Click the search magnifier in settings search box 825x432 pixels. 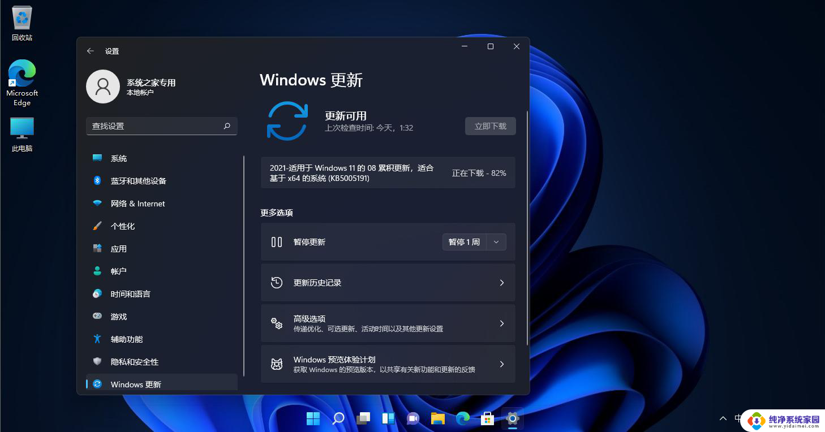point(227,126)
